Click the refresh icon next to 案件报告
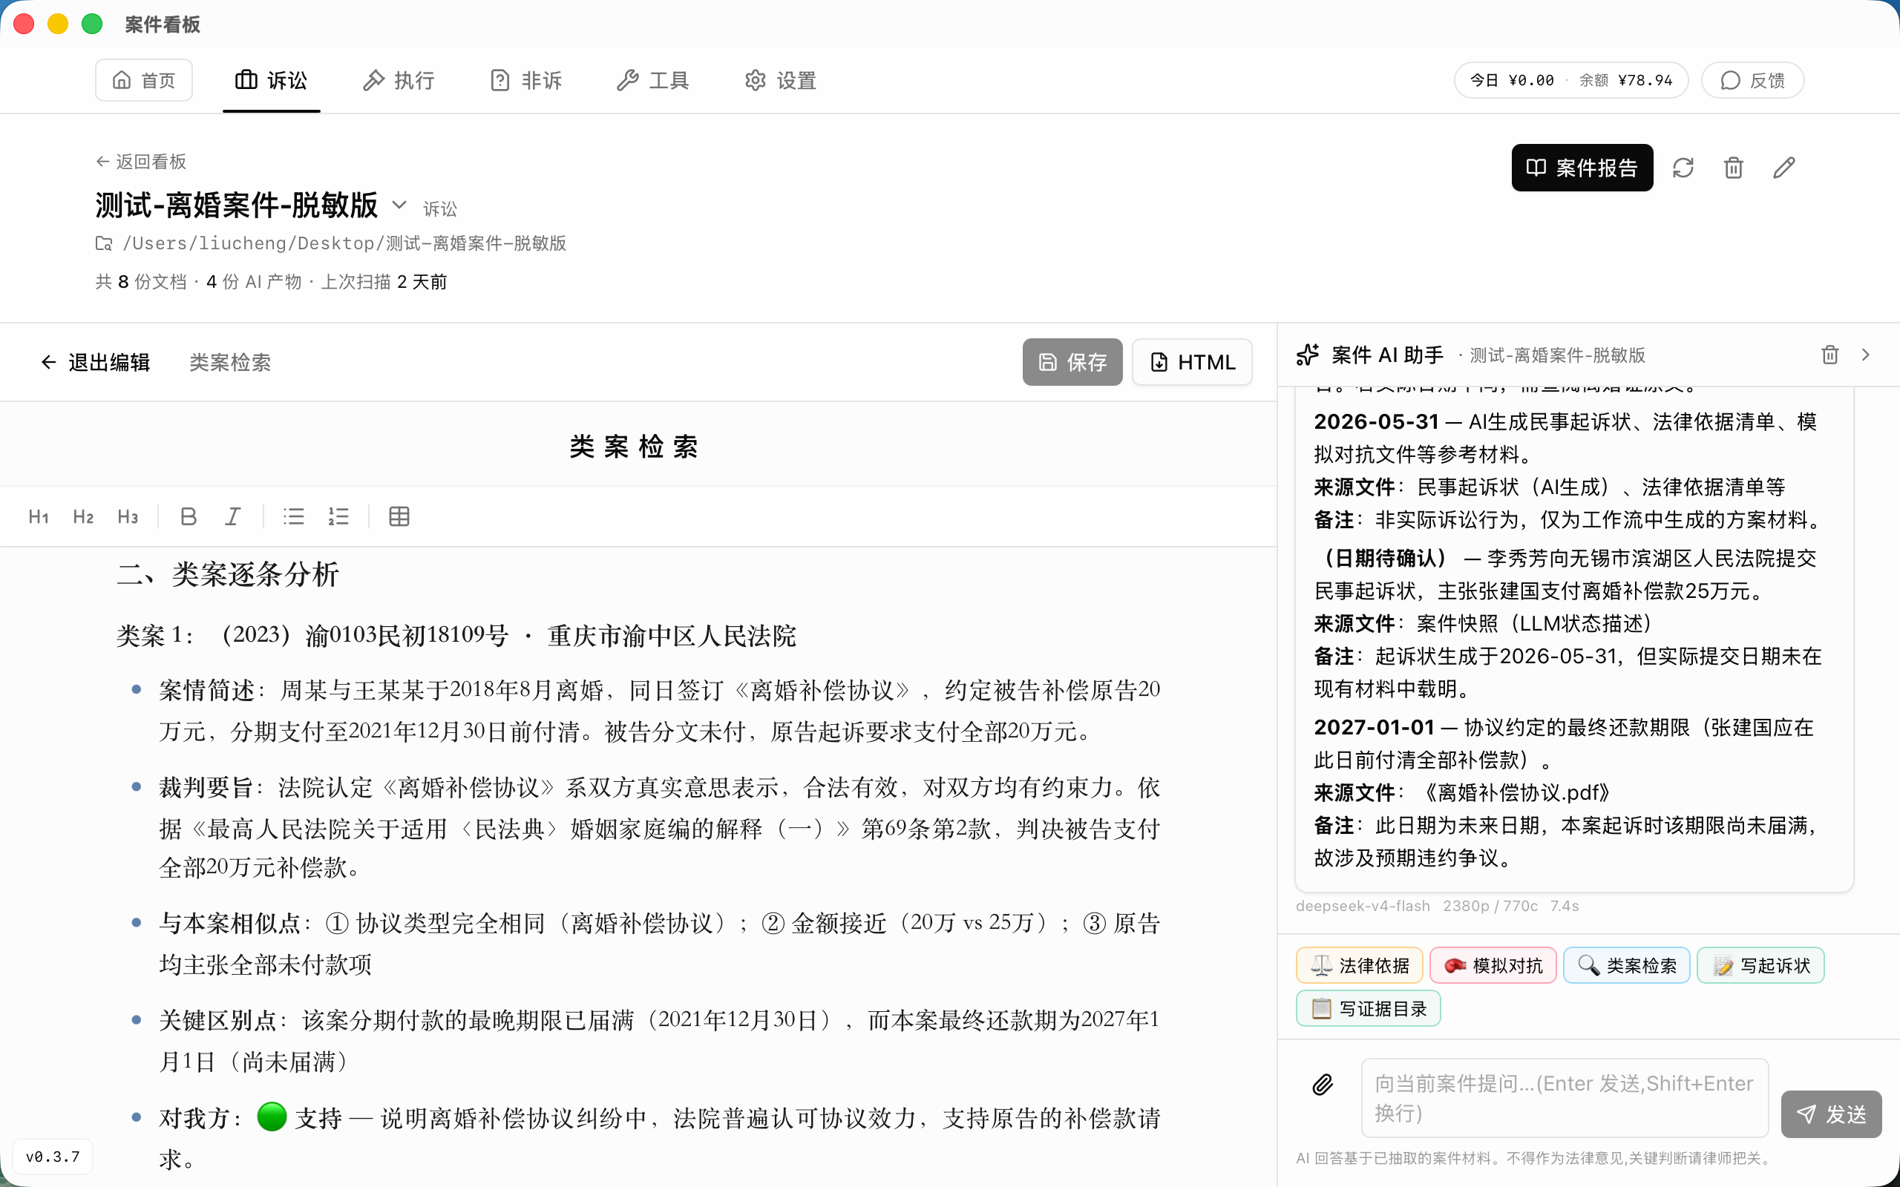The height and width of the screenshot is (1187, 1900). tap(1683, 167)
